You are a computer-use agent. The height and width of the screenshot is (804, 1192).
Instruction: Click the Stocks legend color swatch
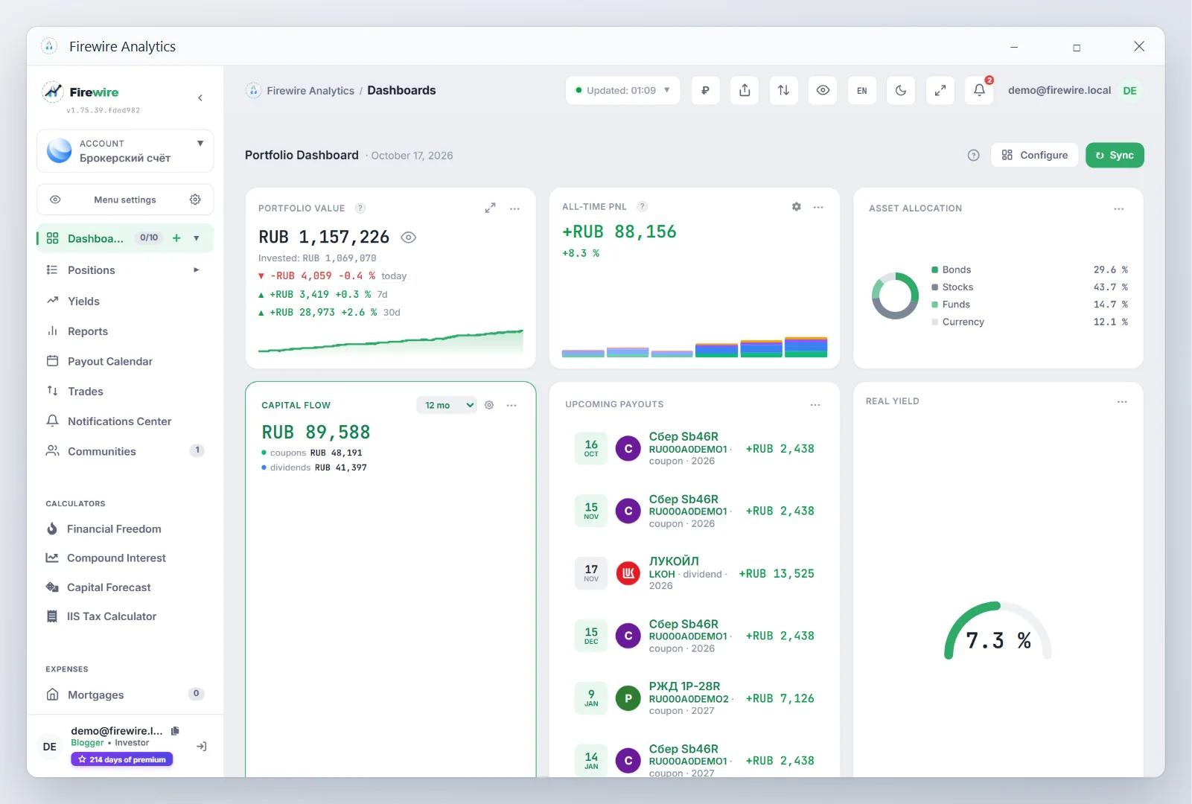click(934, 287)
